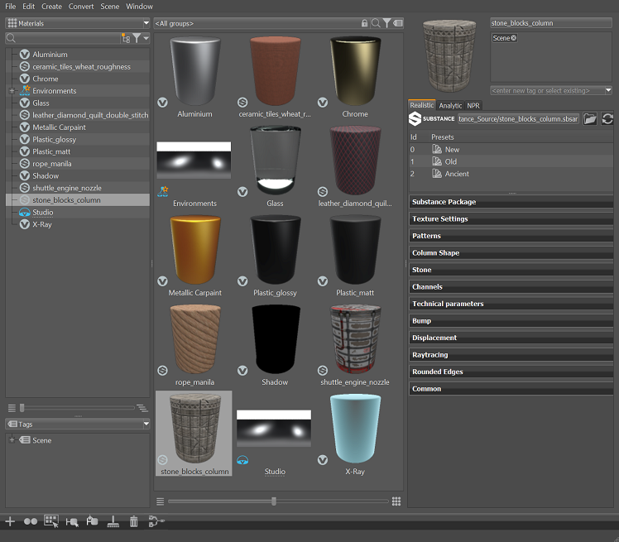The image size is (619, 542).
Task: Open the tag selection dropdown arrow
Action: coord(608,90)
